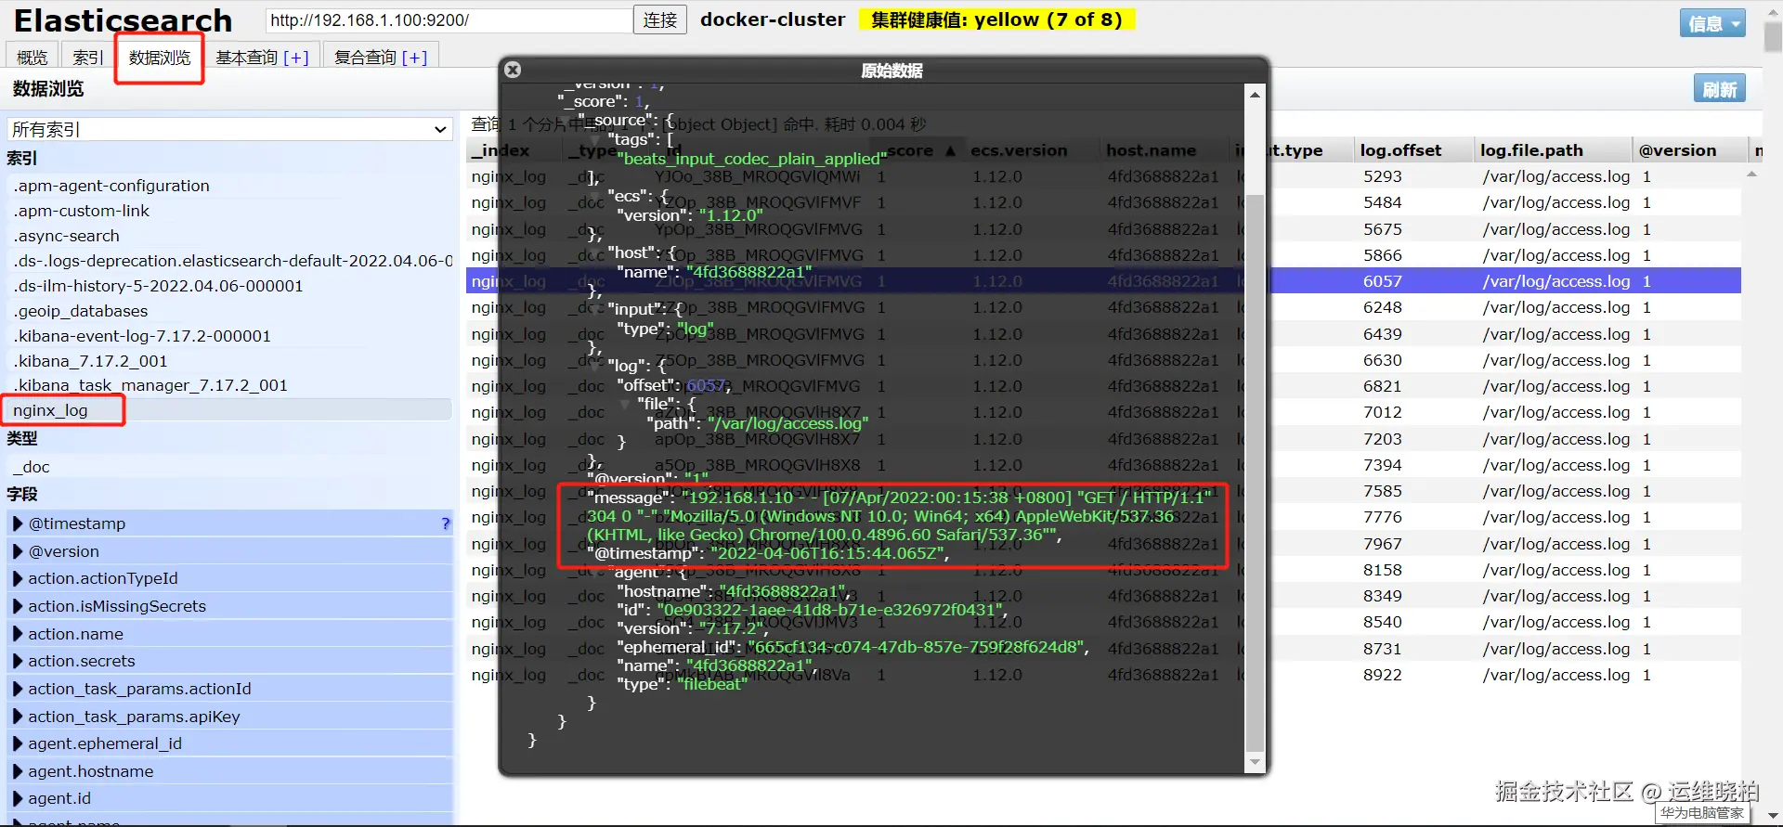This screenshot has height=827, width=1783.
Task: Select the .geoip_databases index
Action: tap(229, 311)
